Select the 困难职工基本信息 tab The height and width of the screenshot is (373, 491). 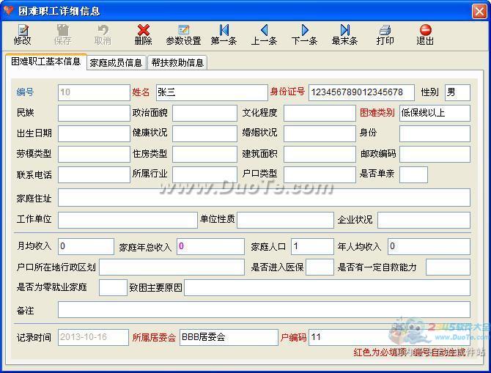45,62
